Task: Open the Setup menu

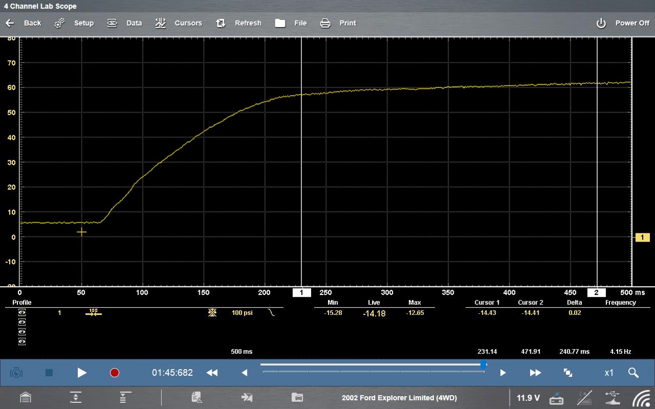Action: click(75, 23)
